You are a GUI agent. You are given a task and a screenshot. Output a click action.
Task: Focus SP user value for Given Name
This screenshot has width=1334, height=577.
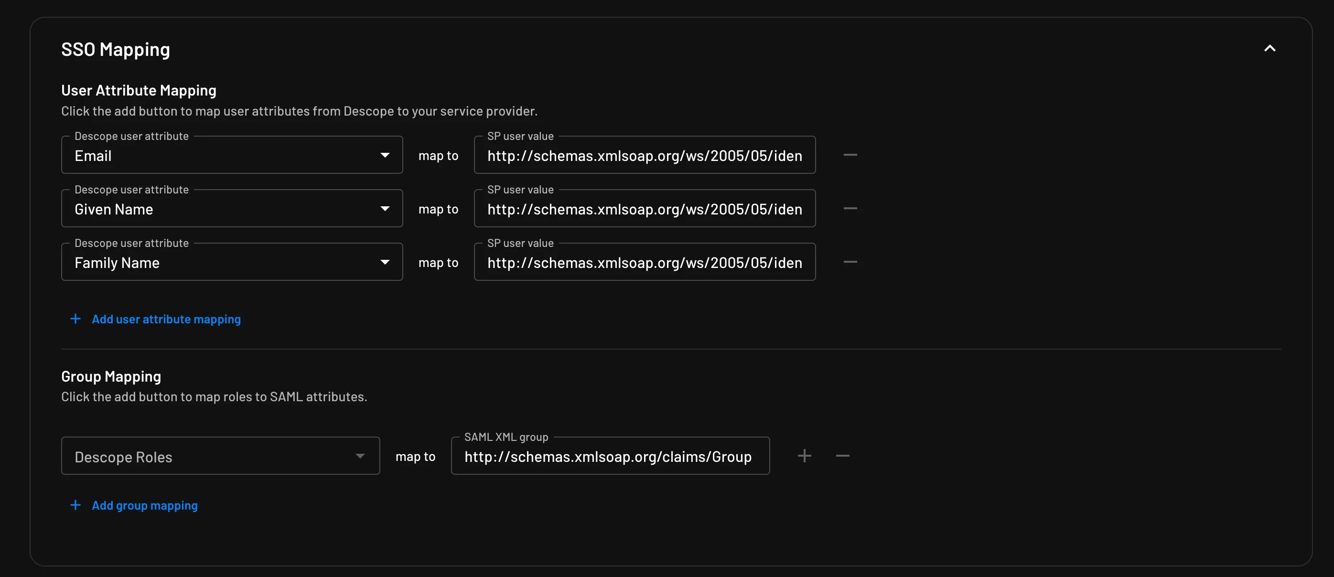click(x=644, y=209)
